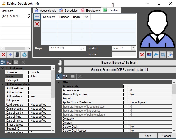
Task: Capture photo from camera
Action: (156, 55)
